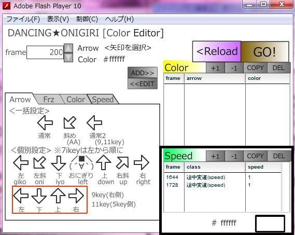Screen dimensions: 295x235
Task: Pick the 9key-side 上 up arrow
Action: (x=58, y=196)
